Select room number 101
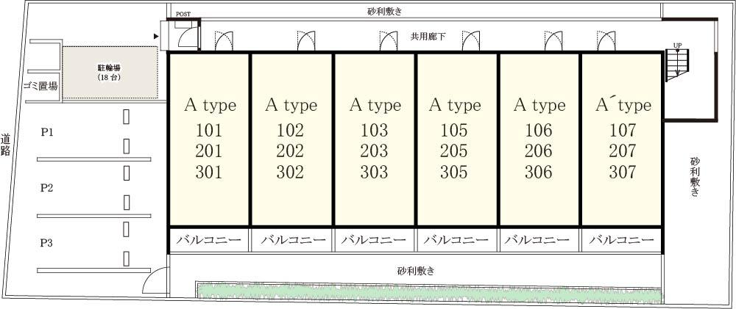736x309 pixels. coord(209,130)
